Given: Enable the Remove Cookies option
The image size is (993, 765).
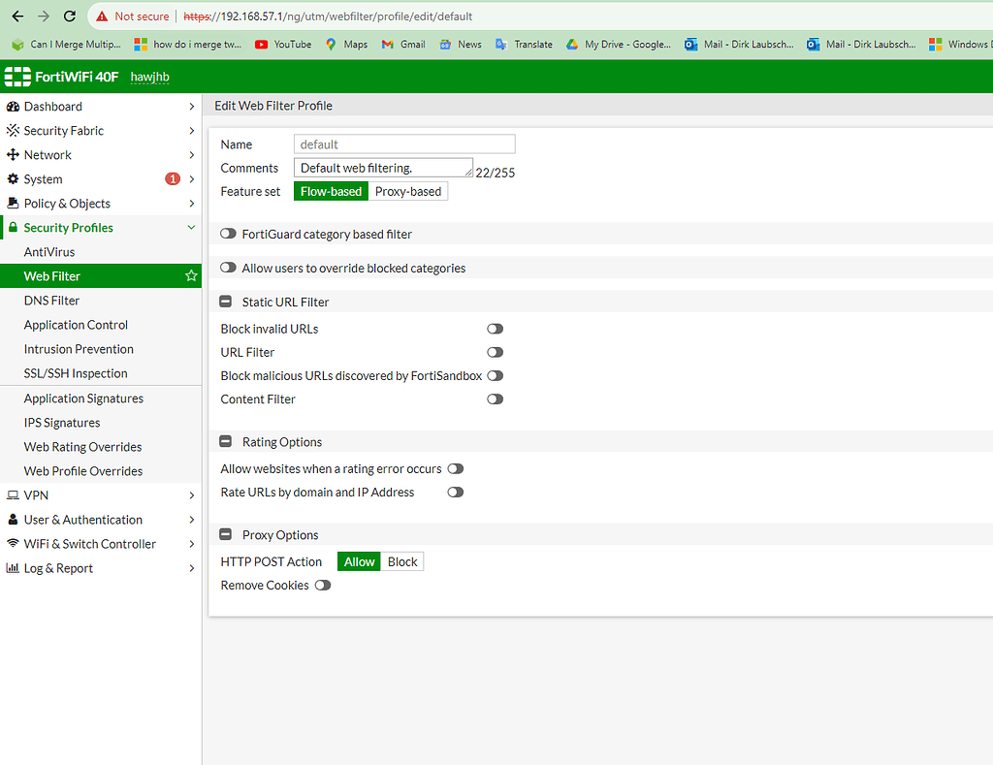Looking at the screenshot, I should click(322, 585).
